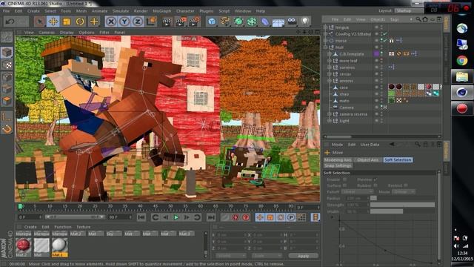Open the Object Manager Tags menu
Image resolution: width=474 pixels, height=267 pixels.
point(394,19)
